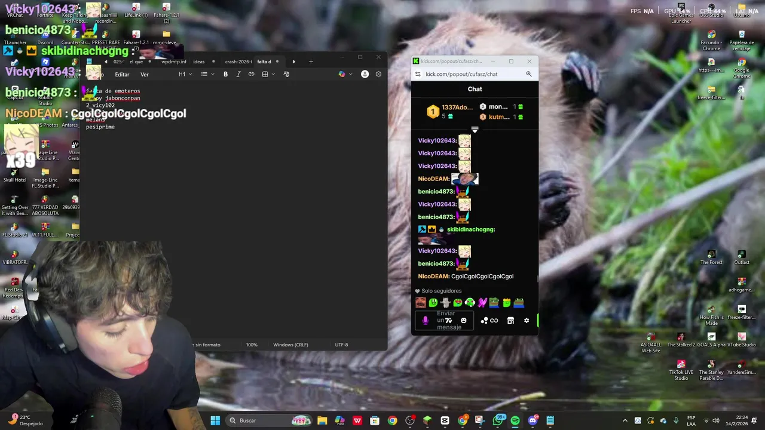Add a new Notepad tab
The width and height of the screenshot is (765, 430).
coord(311,62)
